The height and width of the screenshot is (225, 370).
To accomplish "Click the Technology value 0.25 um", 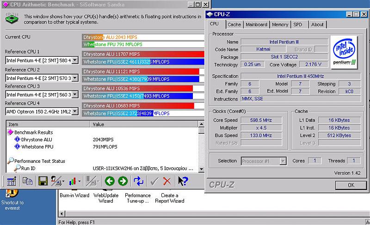I will [253, 64].
